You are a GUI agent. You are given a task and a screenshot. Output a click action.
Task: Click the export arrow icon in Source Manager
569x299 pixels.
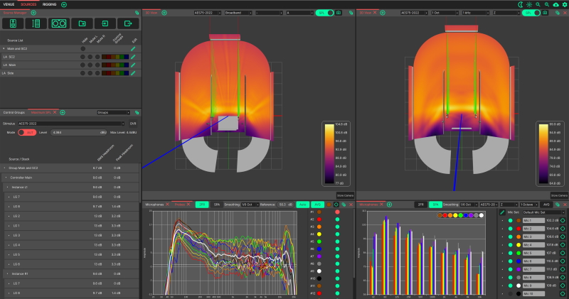[x=129, y=23]
